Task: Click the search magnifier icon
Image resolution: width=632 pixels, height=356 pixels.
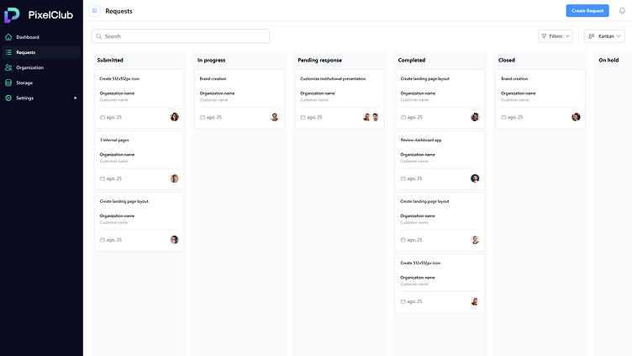Action: coord(99,36)
